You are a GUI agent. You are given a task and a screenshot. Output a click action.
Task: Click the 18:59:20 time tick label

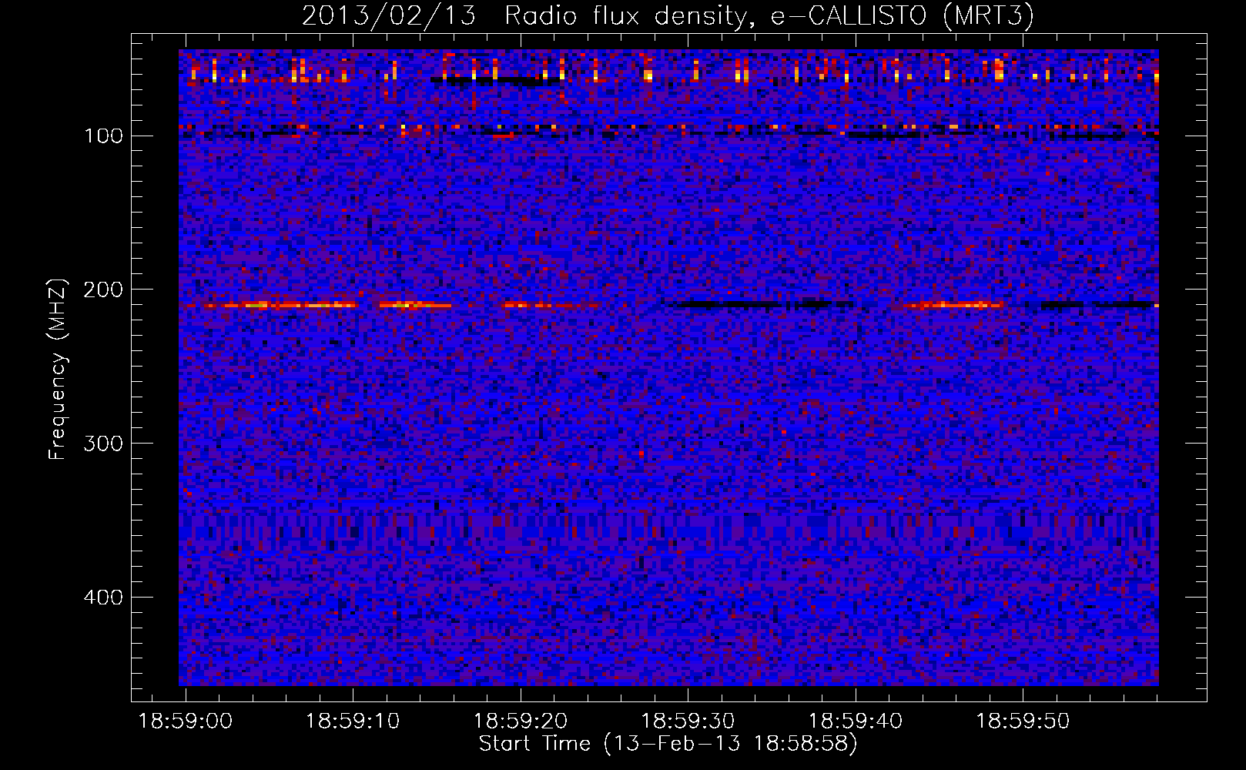click(x=521, y=721)
